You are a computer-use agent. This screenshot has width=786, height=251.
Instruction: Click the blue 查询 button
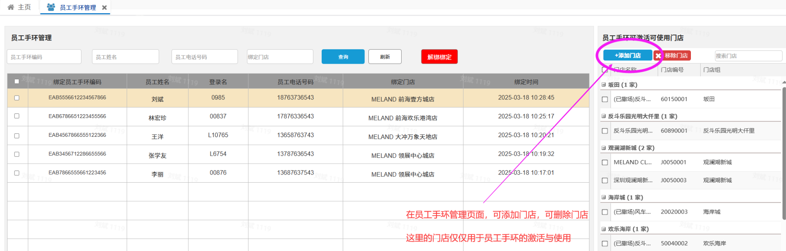343,57
